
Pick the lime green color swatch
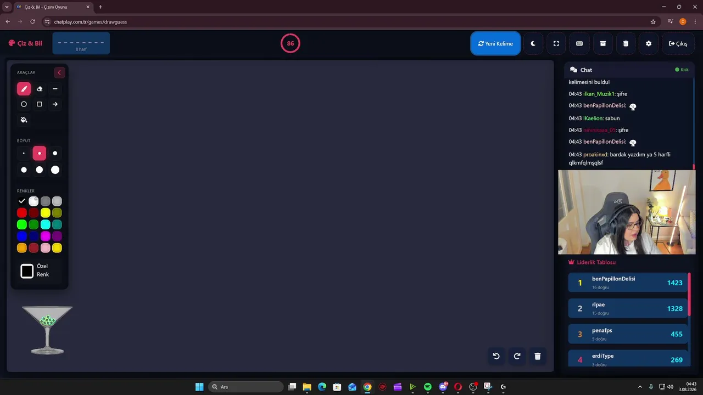click(22, 224)
